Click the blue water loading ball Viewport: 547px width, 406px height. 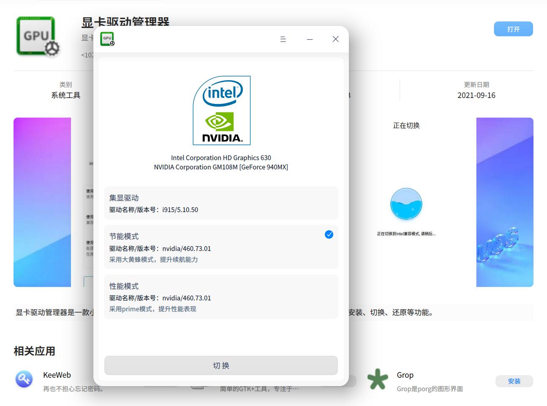[x=406, y=204]
